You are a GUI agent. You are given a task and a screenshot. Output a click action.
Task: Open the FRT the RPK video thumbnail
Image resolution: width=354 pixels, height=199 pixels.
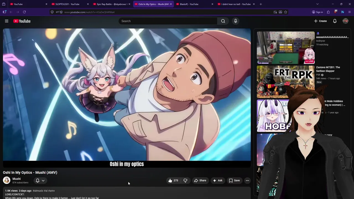(x=286, y=82)
